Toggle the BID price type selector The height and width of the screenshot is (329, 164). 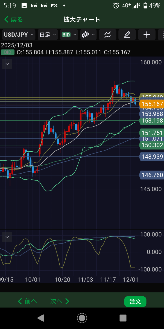[x=69, y=35]
